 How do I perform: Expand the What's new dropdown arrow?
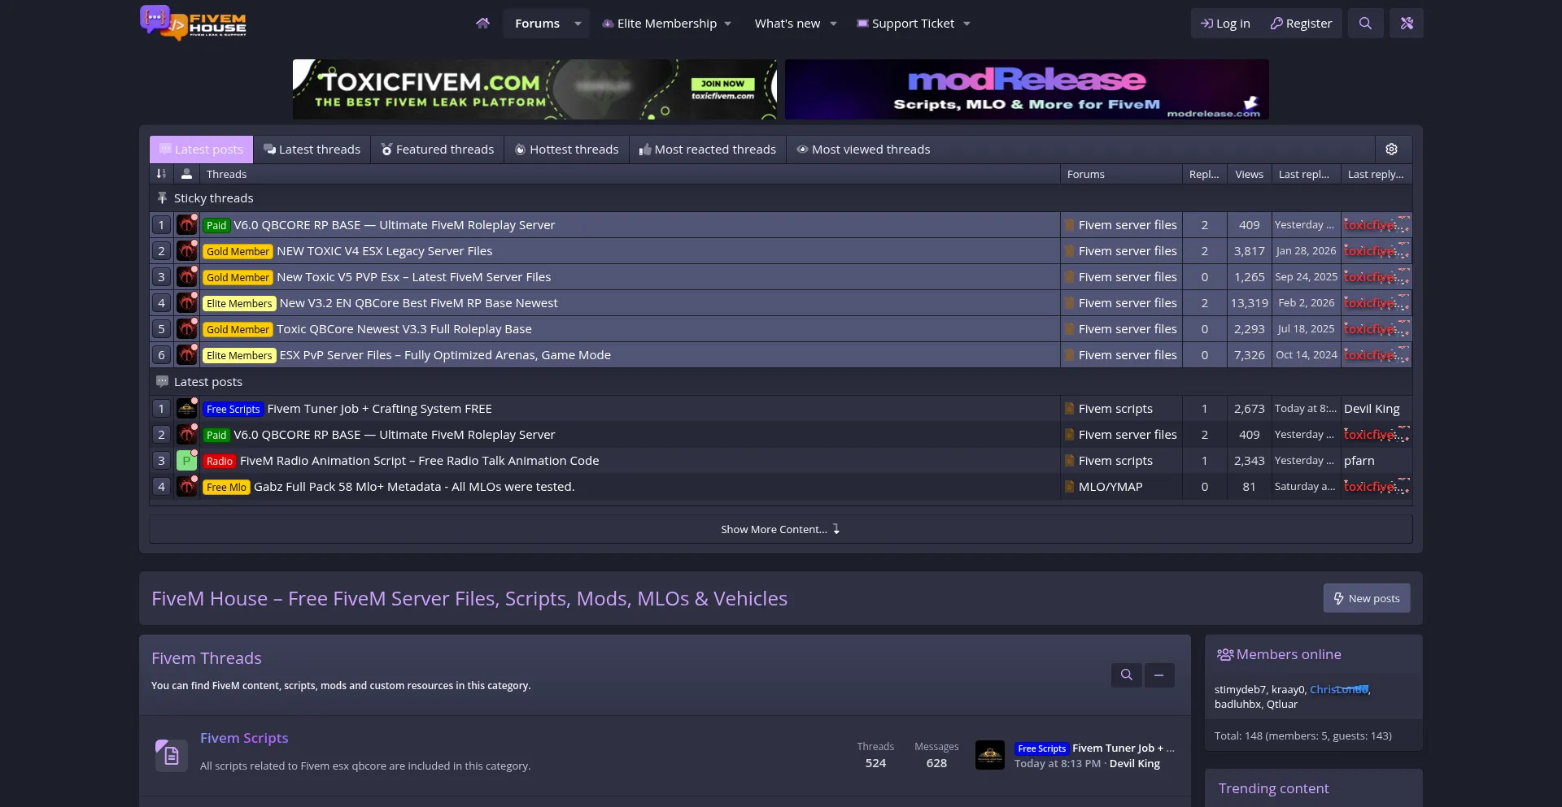pos(833,24)
